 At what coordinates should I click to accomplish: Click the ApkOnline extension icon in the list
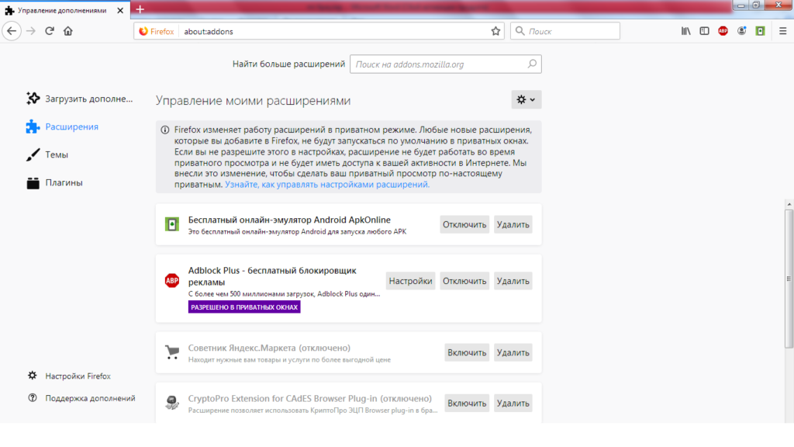point(172,224)
